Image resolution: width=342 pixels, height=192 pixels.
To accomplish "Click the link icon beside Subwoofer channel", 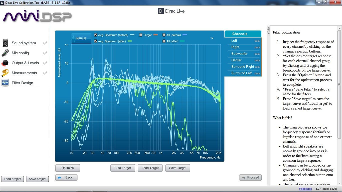I will tap(257, 54).
